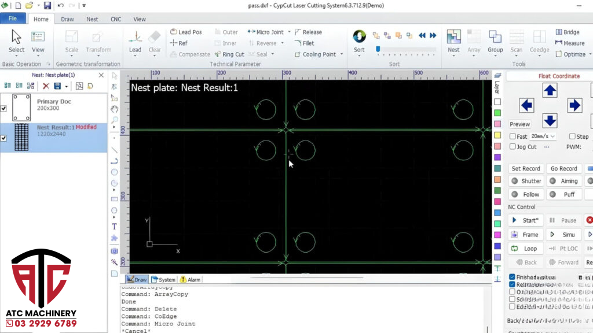
Task: Enable the Fast checkbox
Action: (513, 136)
